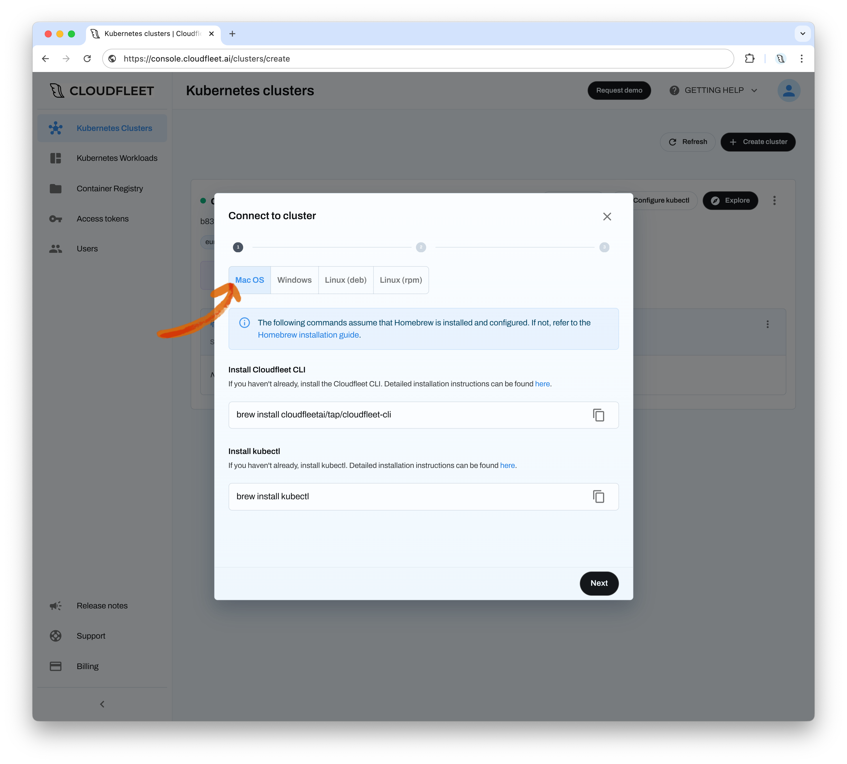
Task: View site information icon in address bar
Action: (112, 59)
